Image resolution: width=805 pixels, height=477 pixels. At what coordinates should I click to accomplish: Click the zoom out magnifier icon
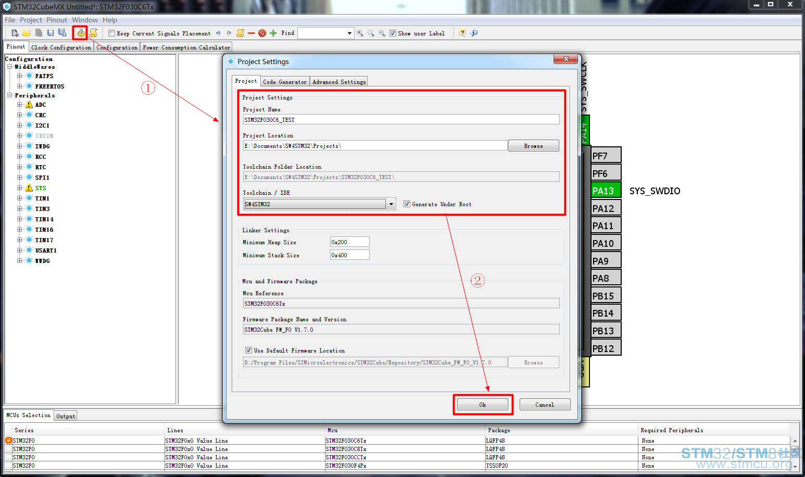[382, 33]
